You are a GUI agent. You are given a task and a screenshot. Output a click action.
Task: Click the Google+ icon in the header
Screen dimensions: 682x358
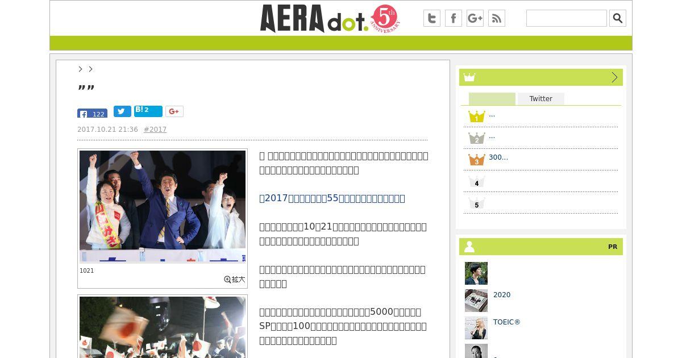[x=475, y=18]
